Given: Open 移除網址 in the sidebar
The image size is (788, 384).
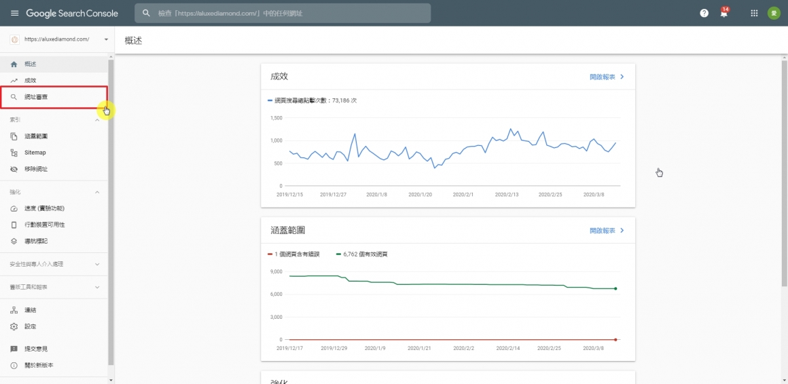Looking at the screenshot, I should click(x=54, y=169).
